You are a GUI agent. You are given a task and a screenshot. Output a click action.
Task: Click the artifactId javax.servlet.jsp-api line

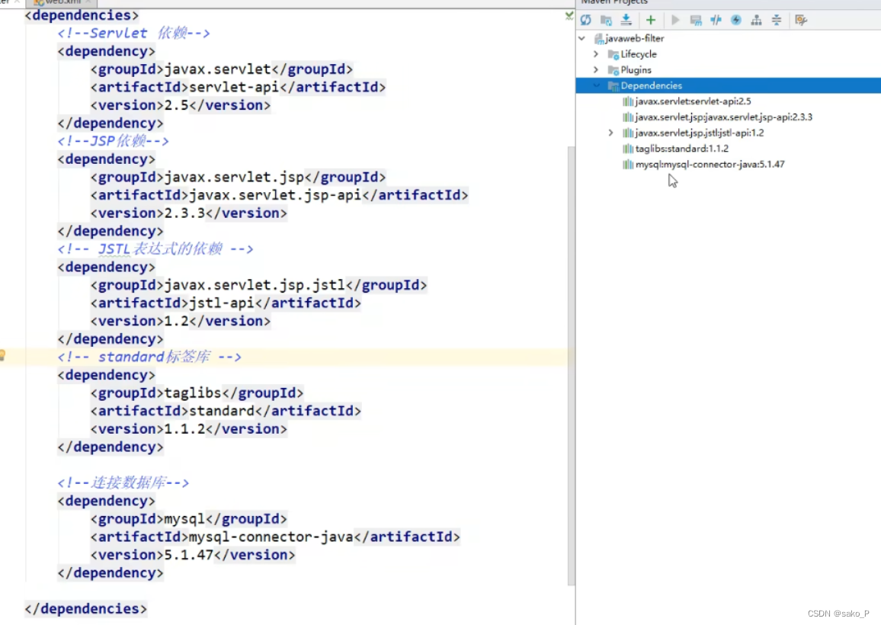pyautogui.click(x=279, y=195)
